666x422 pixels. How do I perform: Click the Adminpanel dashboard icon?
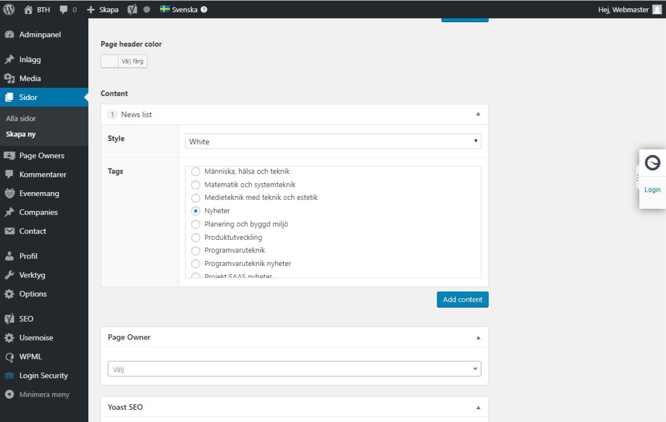pos(9,34)
